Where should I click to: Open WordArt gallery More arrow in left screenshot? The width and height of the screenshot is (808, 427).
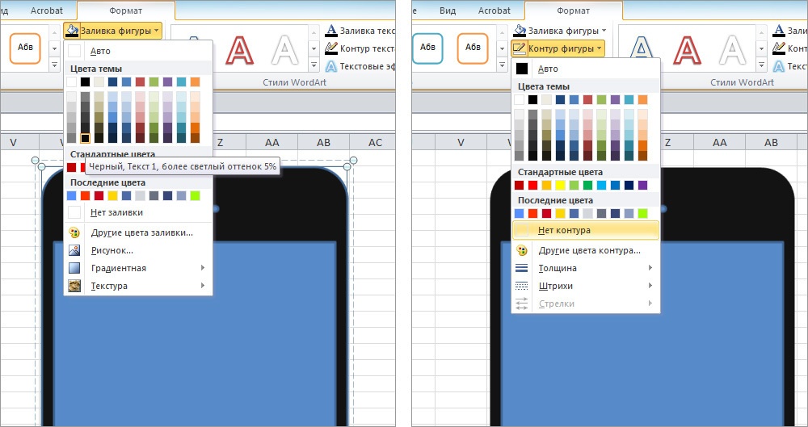tap(314, 65)
